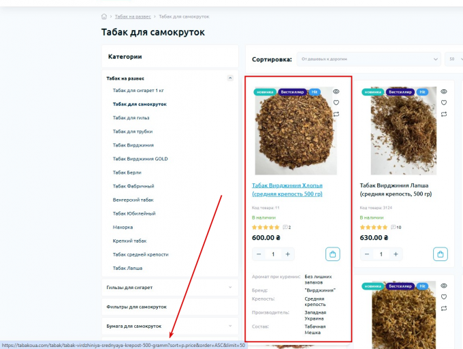
Task: Expand 'Бумага для самокруток' category chevron
Action: 230,326
